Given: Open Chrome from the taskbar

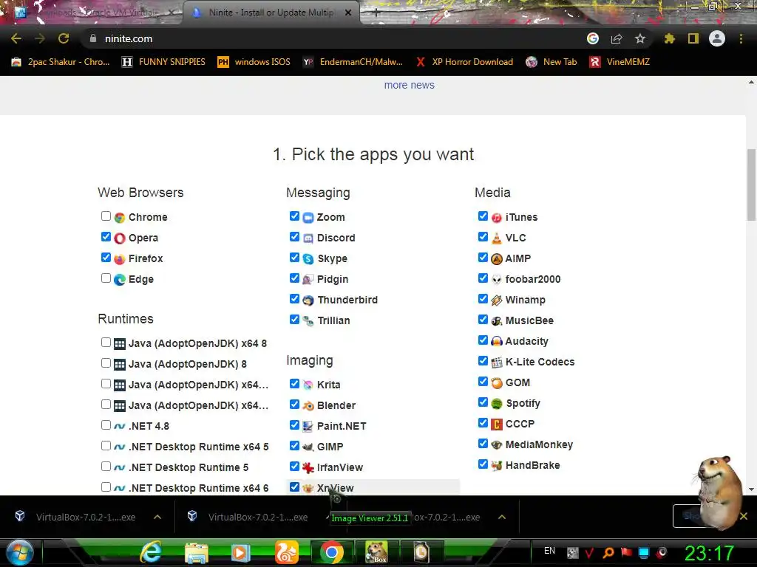Looking at the screenshot, I should [332, 552].
